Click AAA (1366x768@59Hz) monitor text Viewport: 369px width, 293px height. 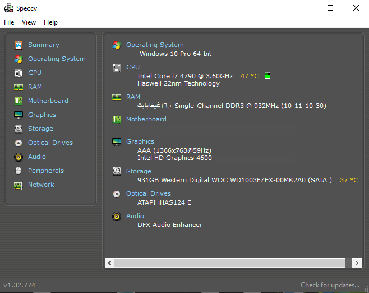(174, 150)
